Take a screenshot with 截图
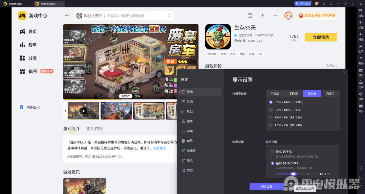 361,60
